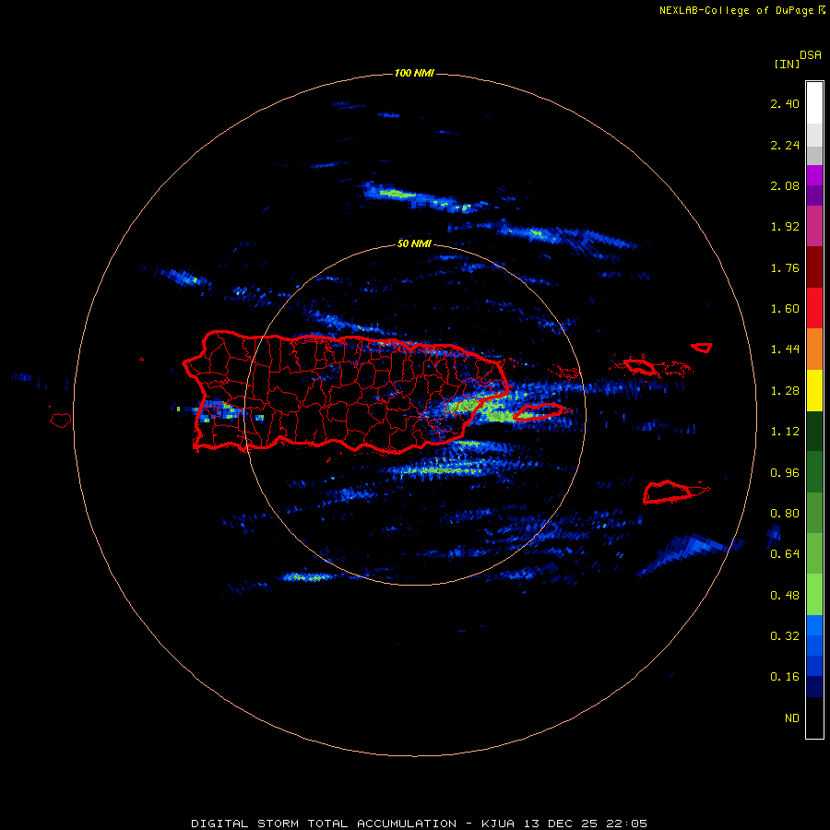Screen dimensions: 830x830
Task: Click the 100 NMI range ring label
Action: 414,73
